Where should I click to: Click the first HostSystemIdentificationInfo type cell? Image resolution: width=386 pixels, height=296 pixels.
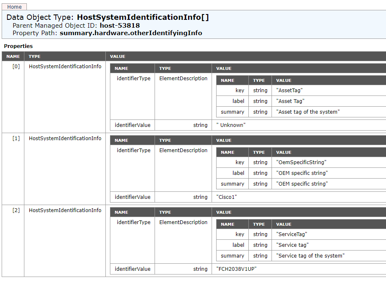click(x=64, y=66)
